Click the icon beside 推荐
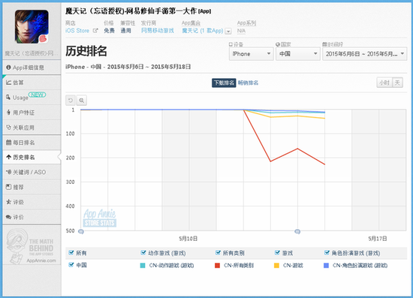The image size is (413, 298). pyautogui.click(x=8, y=187)
